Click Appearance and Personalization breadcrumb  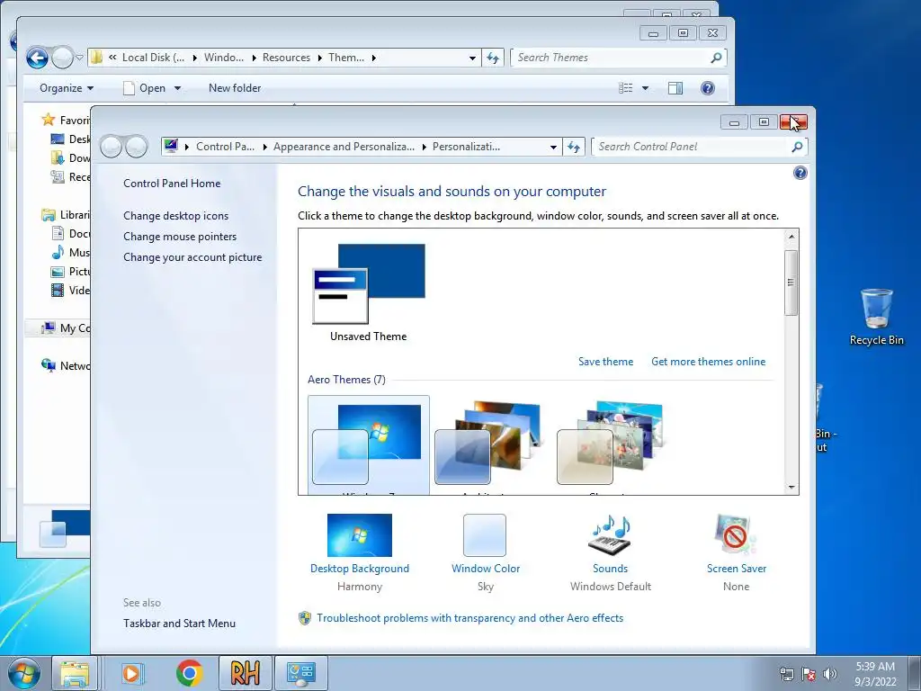[x=344, y=147]
